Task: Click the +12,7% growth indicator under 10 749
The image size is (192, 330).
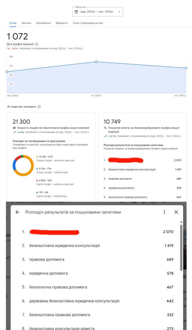Action: point(112,136)
